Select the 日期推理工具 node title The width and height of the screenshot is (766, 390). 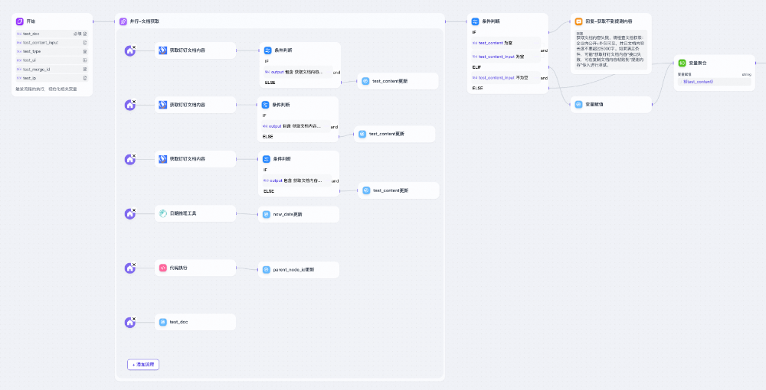tap(183, 213)
